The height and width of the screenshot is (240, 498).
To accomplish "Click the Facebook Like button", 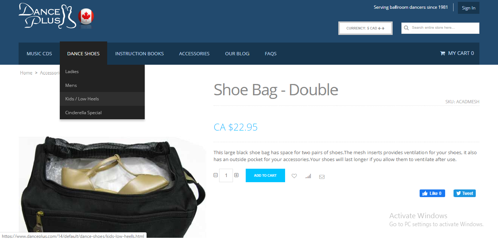I will coord(432,193).
